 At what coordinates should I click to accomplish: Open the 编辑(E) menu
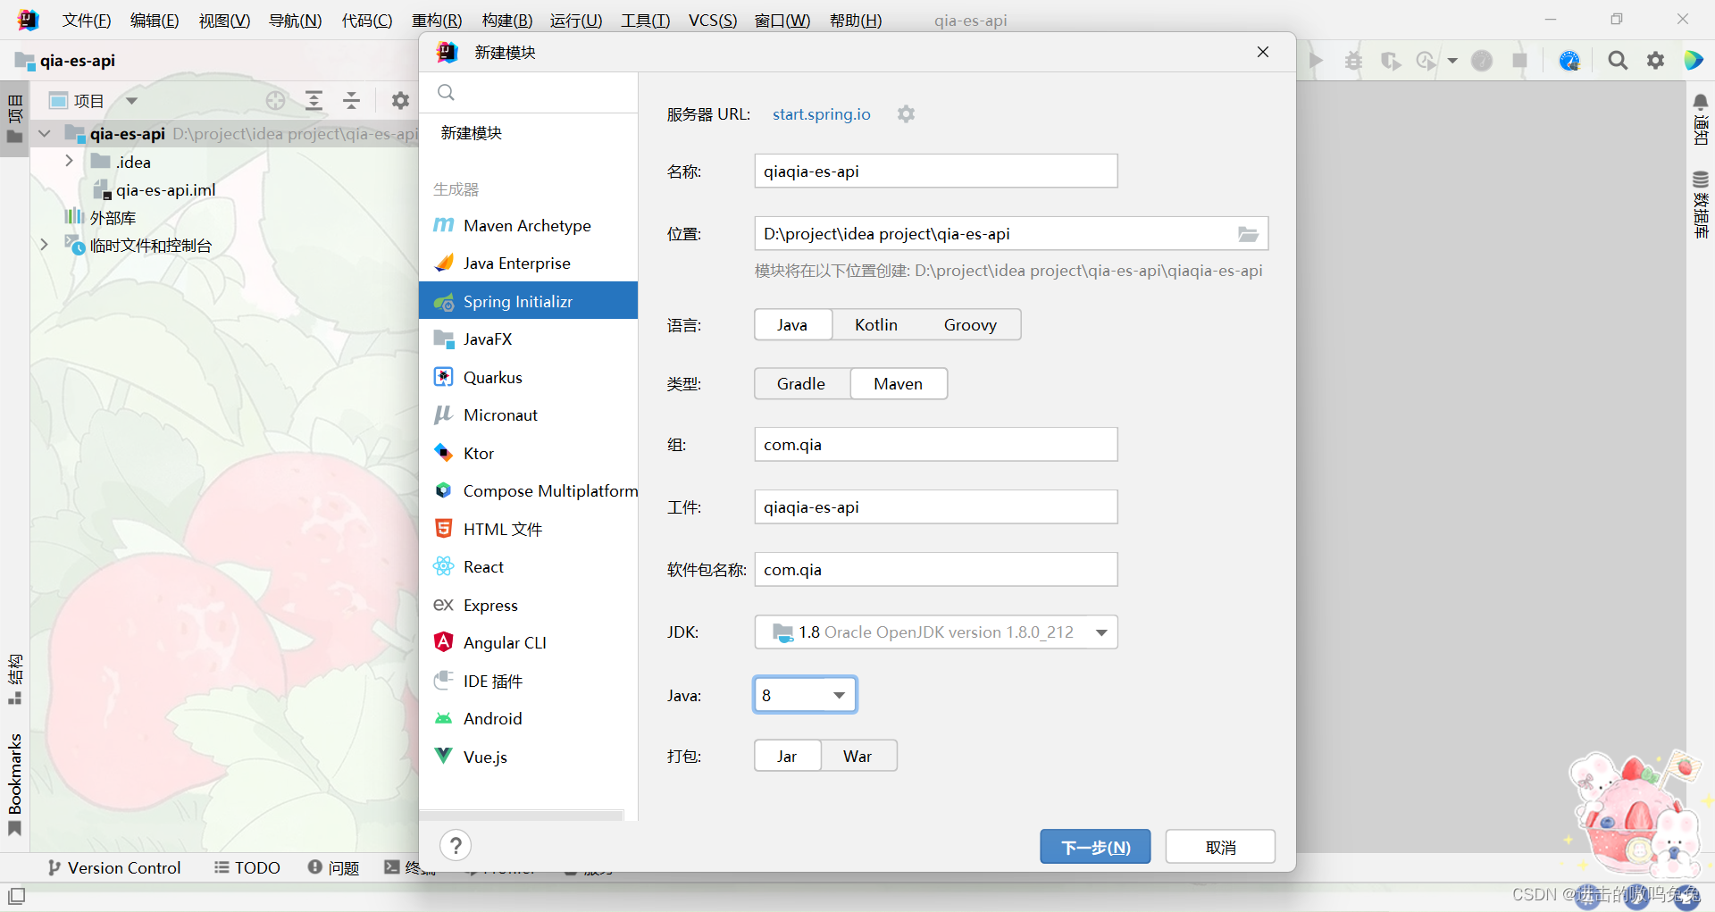(x=155, y=21)
